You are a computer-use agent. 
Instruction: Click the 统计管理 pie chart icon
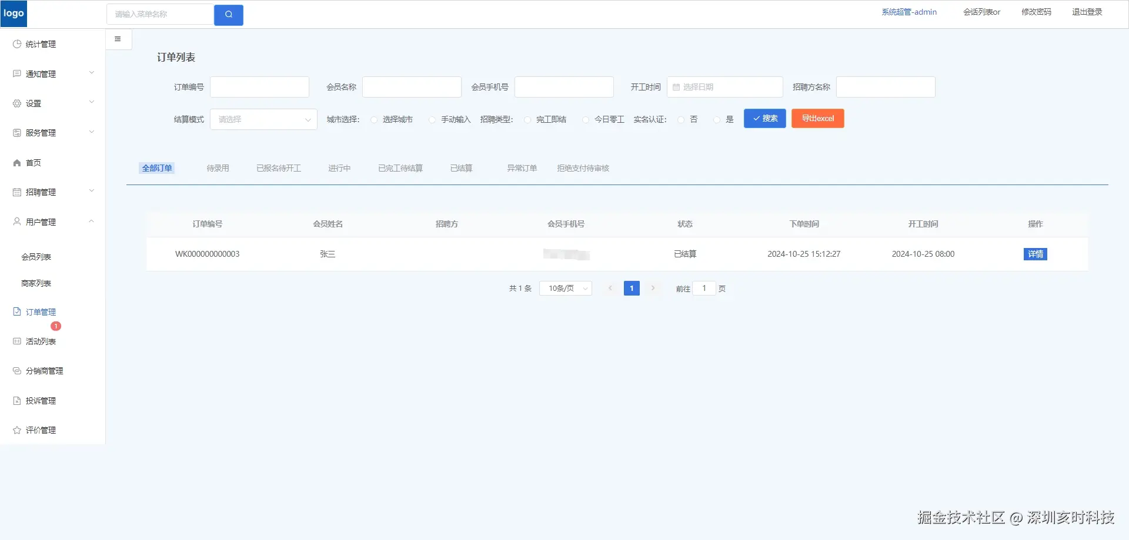tap(17, 44)
